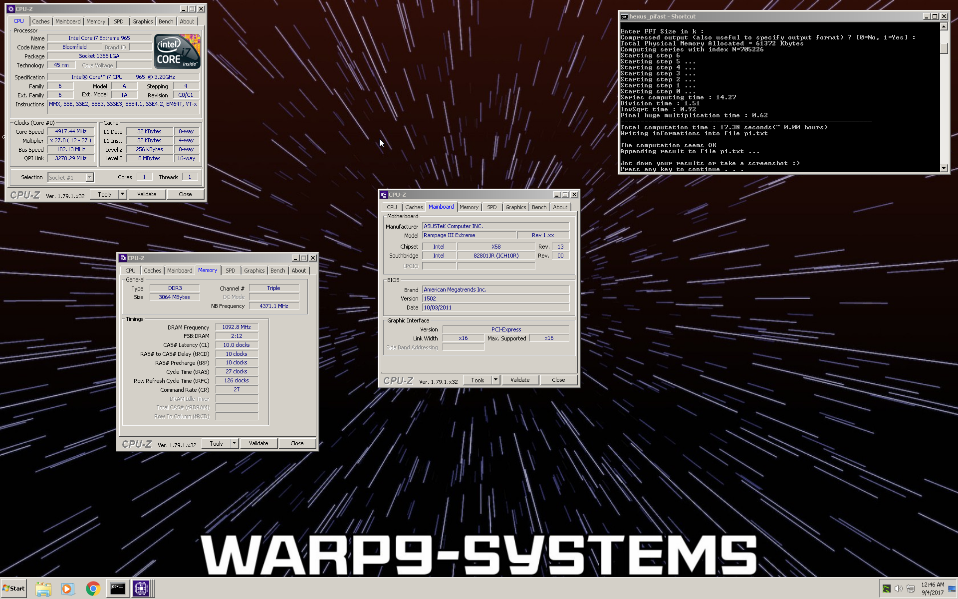The width and height of the screenshot is (958, 599).
Task: Select Memory tab in the Mainboard window
Action: pos(469,207)
